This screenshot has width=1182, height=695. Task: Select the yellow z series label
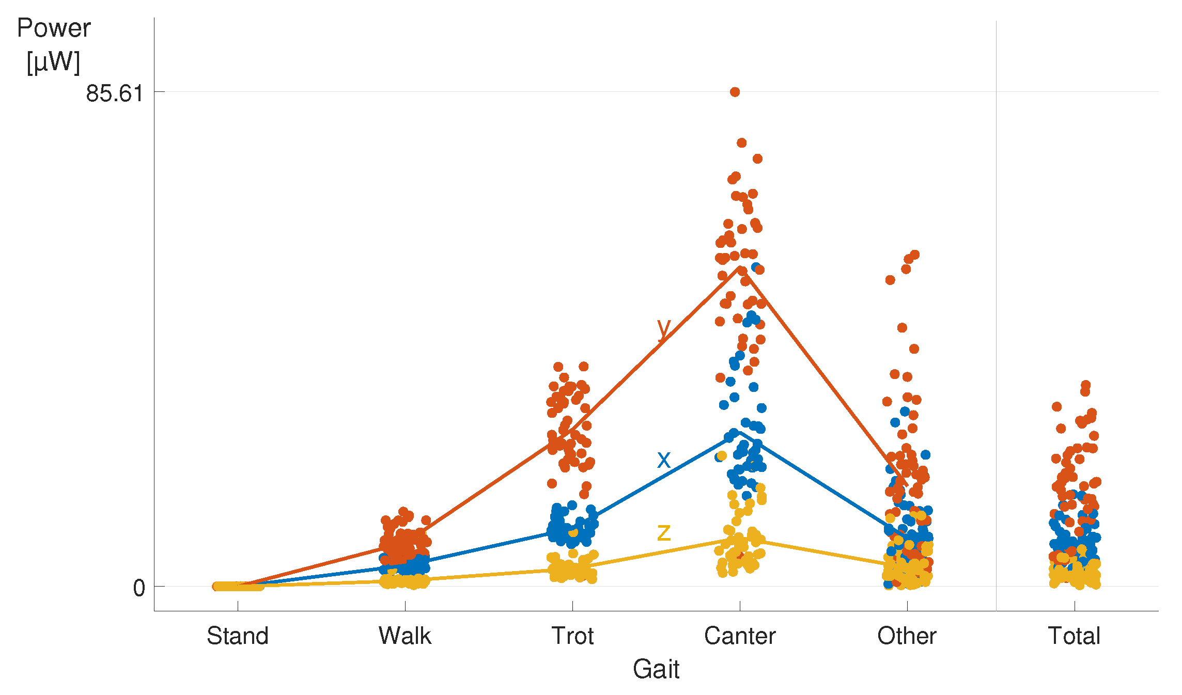[664, 532]
